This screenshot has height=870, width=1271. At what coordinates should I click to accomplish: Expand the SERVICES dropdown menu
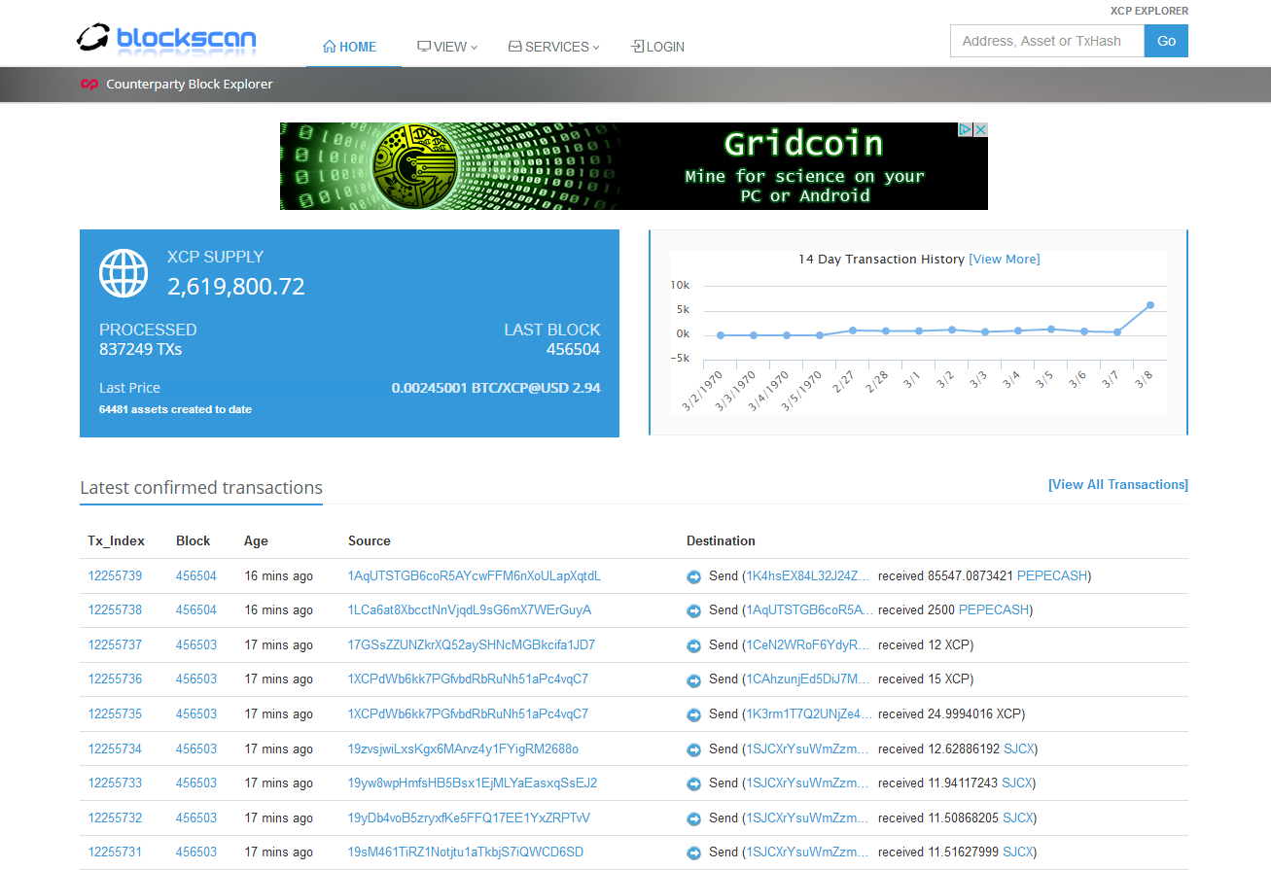click(x=553, y=47)
